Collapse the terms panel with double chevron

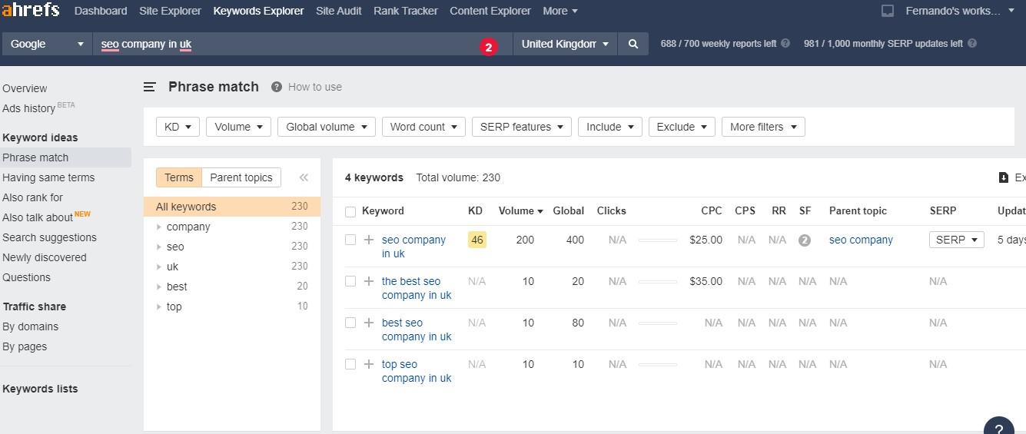(304, 177)
